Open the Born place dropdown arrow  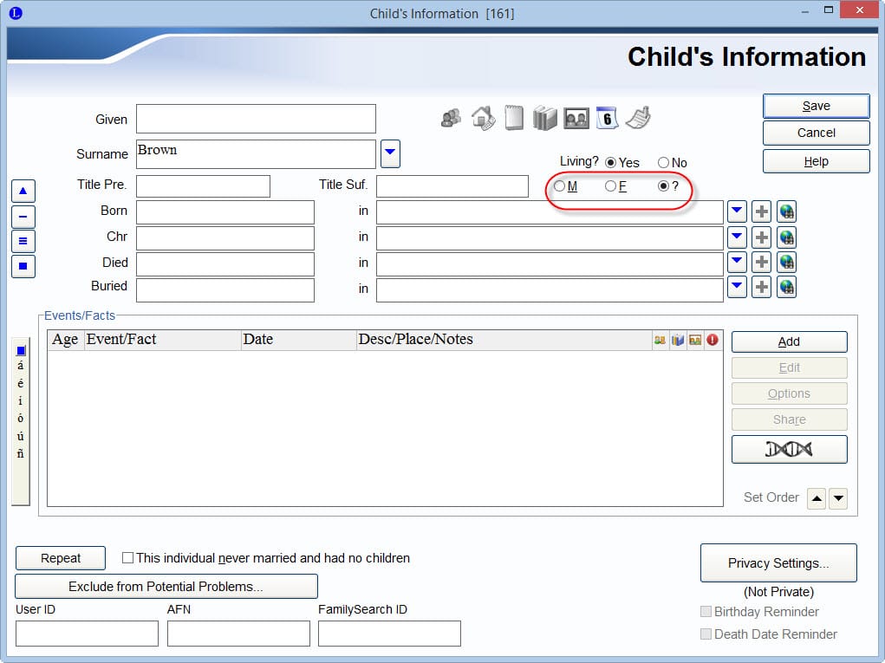click(737, 211)
